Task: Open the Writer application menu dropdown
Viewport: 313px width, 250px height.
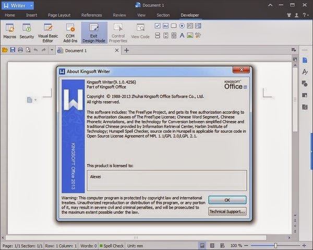Action: (31, 6)
